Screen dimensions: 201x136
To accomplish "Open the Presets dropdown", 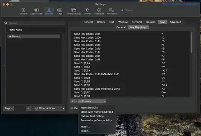I will [92, 101].
